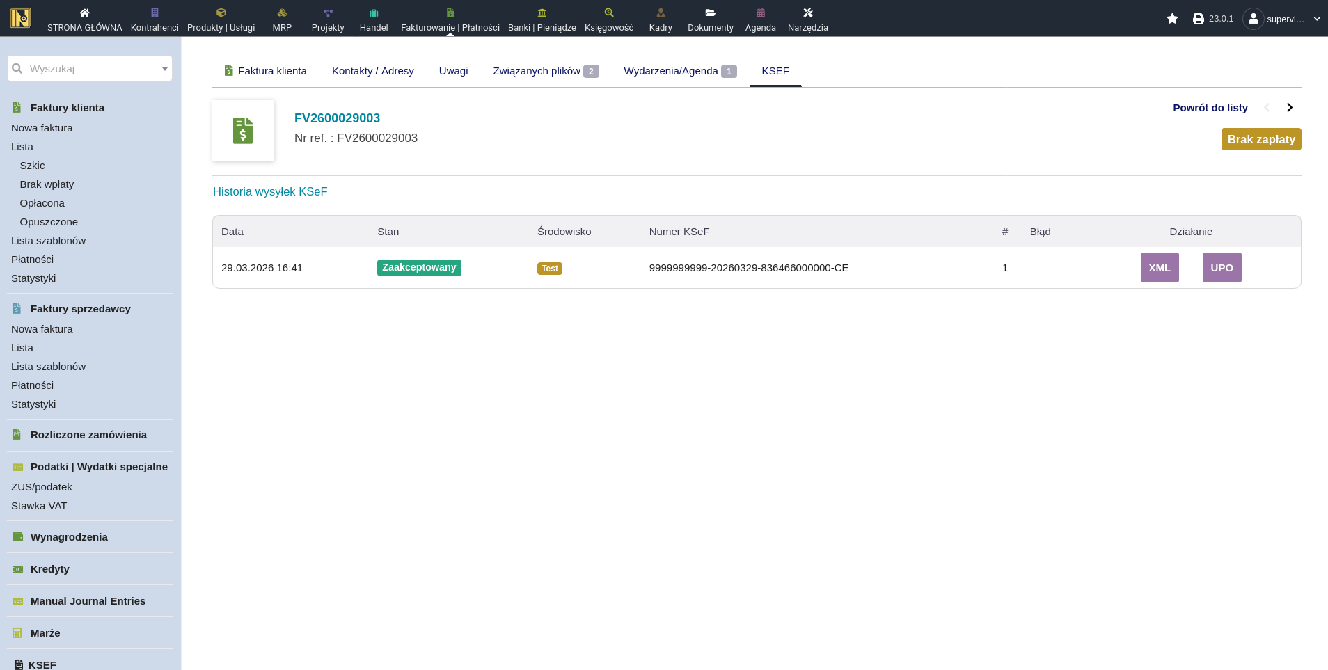The image size is (1328, 670).
Task: Open Brak wpłaty in sidebar list
Action: 47,184
